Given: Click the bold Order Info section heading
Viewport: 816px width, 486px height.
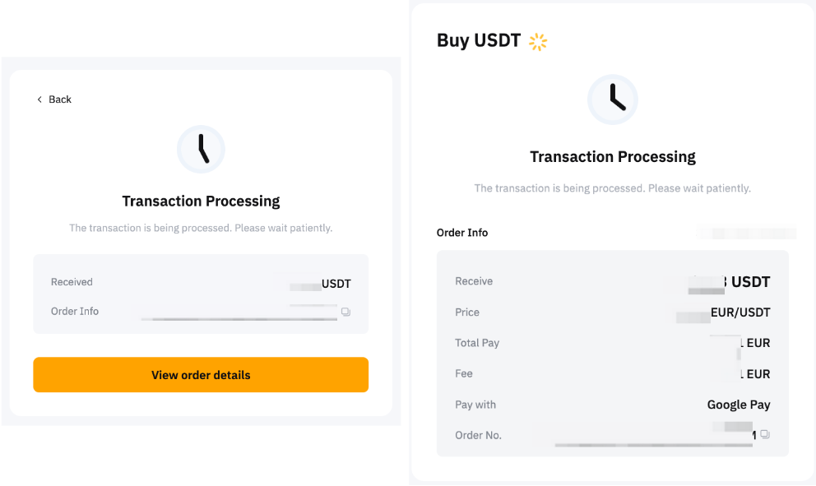Looking at the screenshot, I should (461, 233).
